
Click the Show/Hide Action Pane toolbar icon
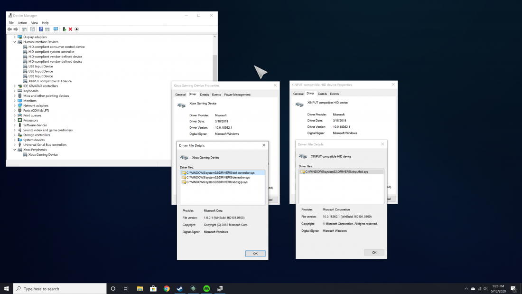pos(47,29)
